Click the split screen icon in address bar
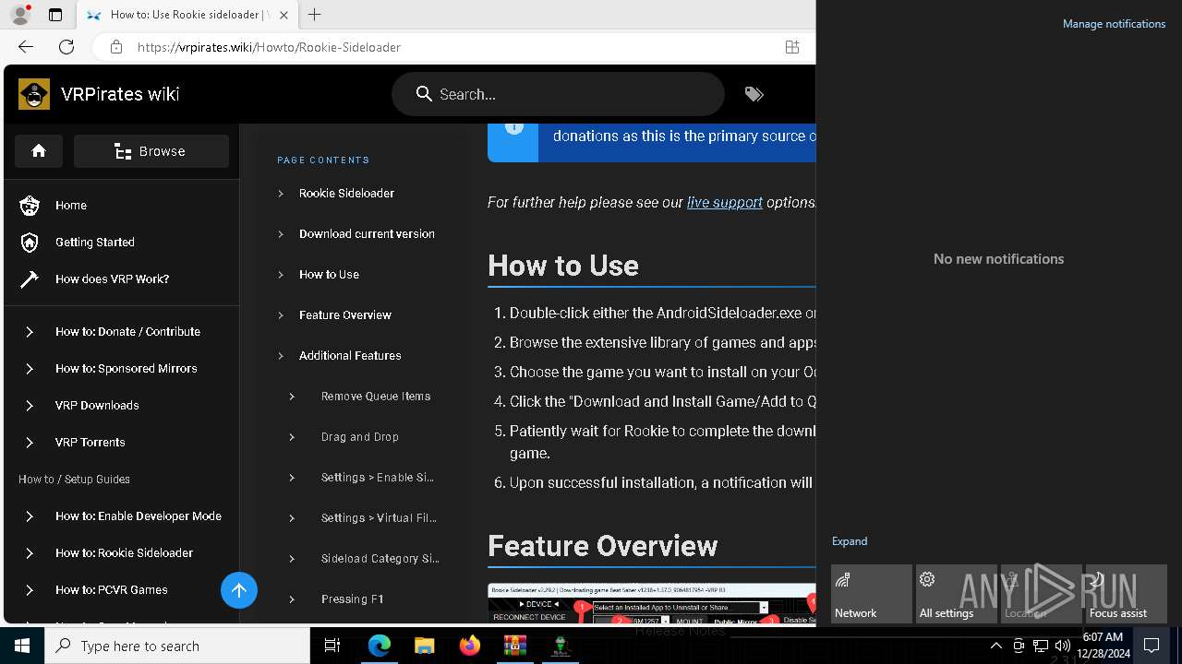Image resolution: width=1182 pixels, height=664 pixels. coord(792,47)
